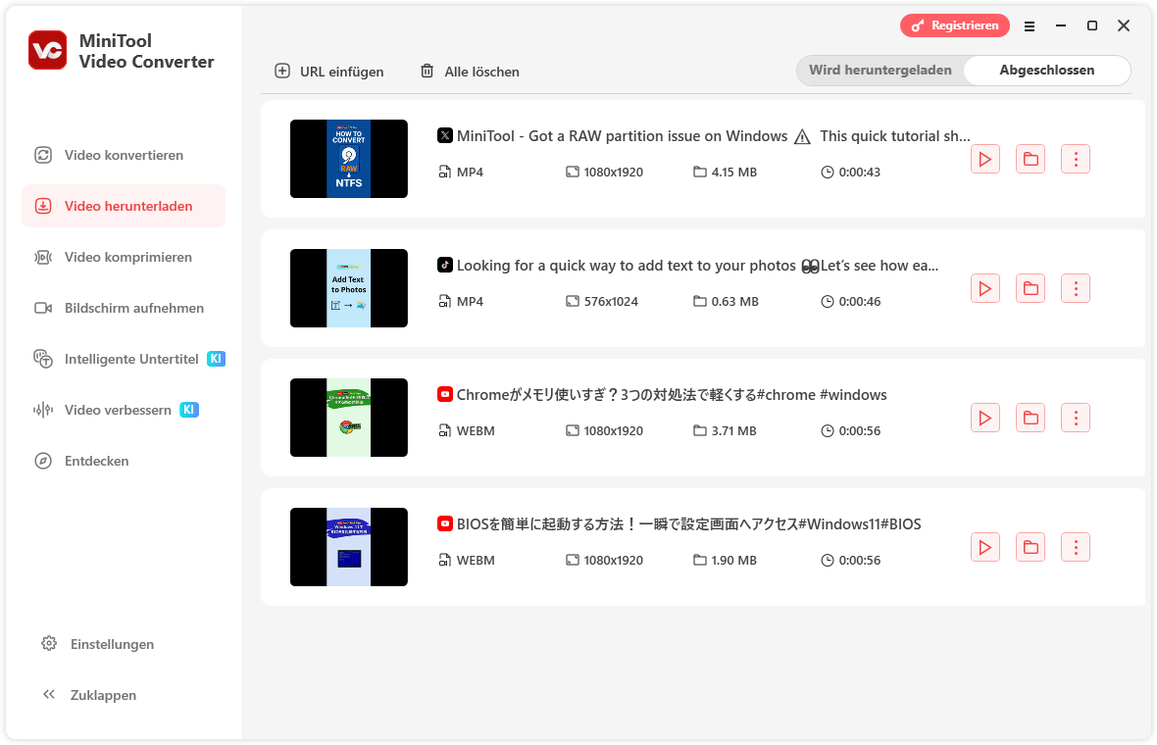Click YouTube icon on the Chrome video
The height and width of the screenshot is (745, 1157).
[x=445, y=395]
